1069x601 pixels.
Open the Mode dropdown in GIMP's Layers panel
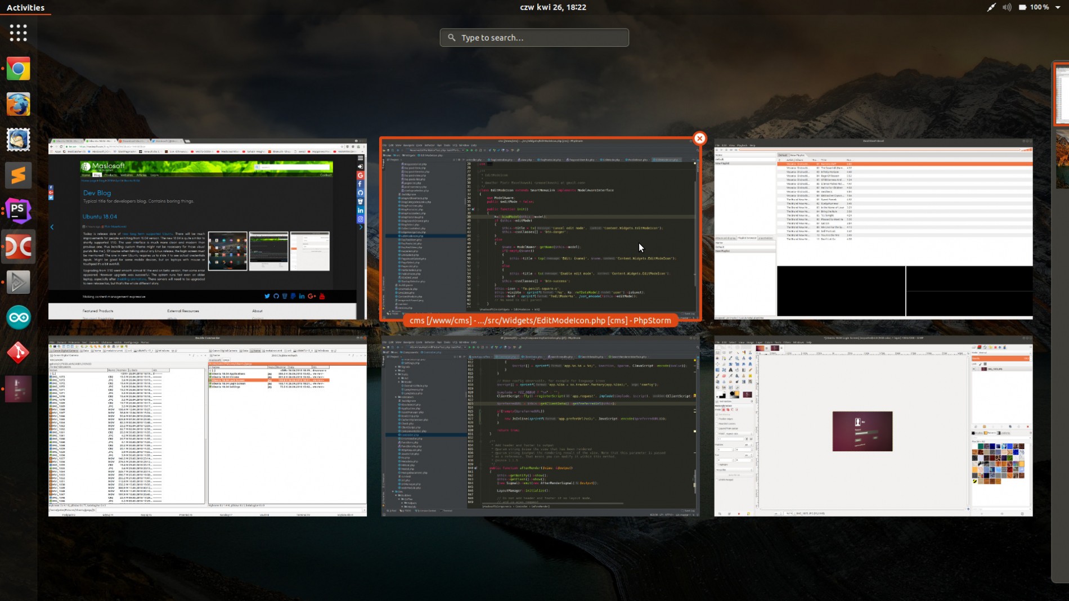click(x=983, y=353)
